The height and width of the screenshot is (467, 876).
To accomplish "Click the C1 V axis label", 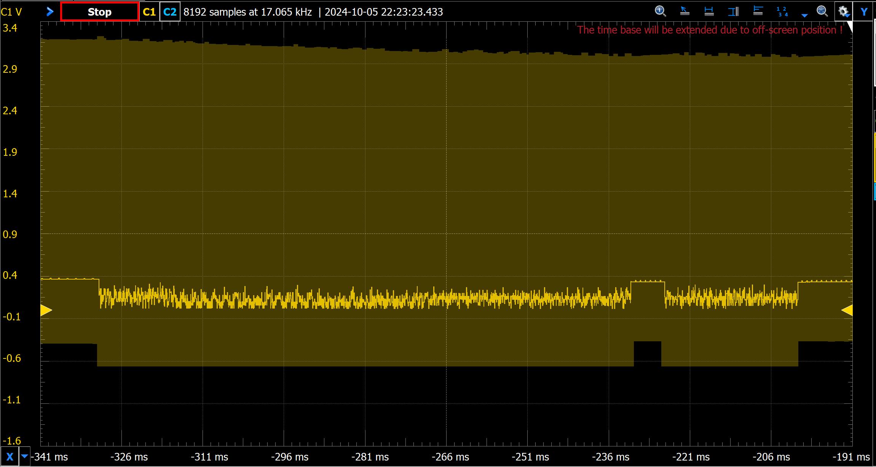I will [11, 12].
